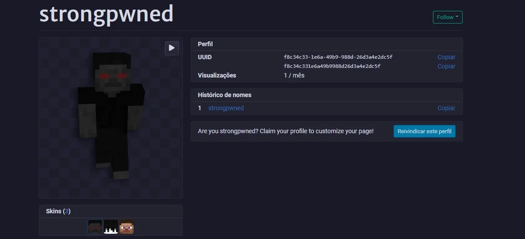The image size is (525, 239).
Task: Copy the UUID without dashes
Action: (446, 66)
